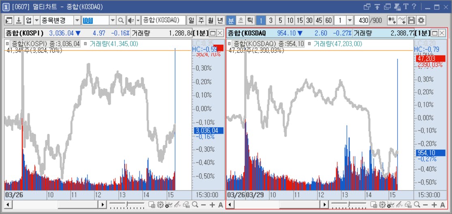Click the magnifier search icon beside code field
The width and height of the screenshot is (452, 214).
(x=121, y=20)
